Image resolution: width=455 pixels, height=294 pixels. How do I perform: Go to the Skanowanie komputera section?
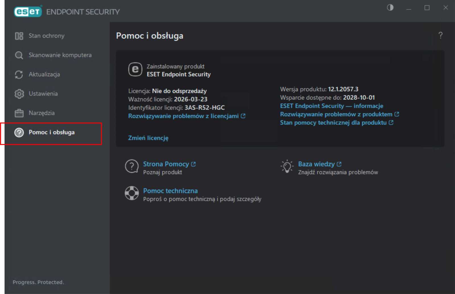[60, 55]
